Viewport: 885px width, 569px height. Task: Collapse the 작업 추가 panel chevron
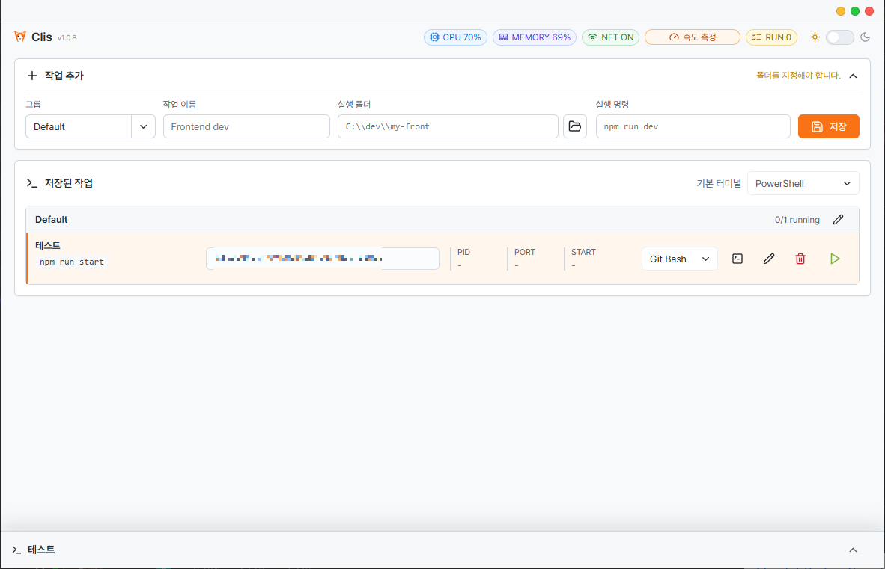pos(853,76)
